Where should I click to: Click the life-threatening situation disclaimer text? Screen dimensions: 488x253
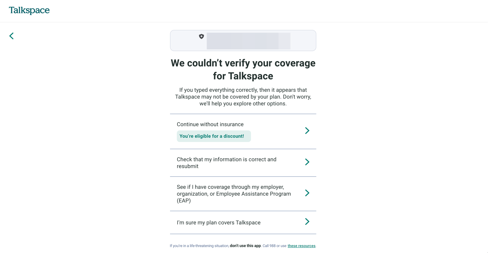click(199, 246)
